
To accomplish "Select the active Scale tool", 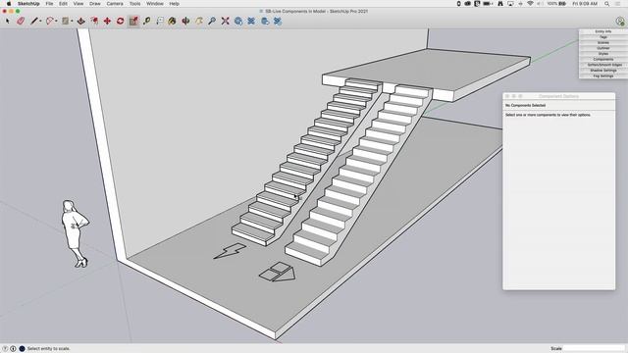I will 133,21.
